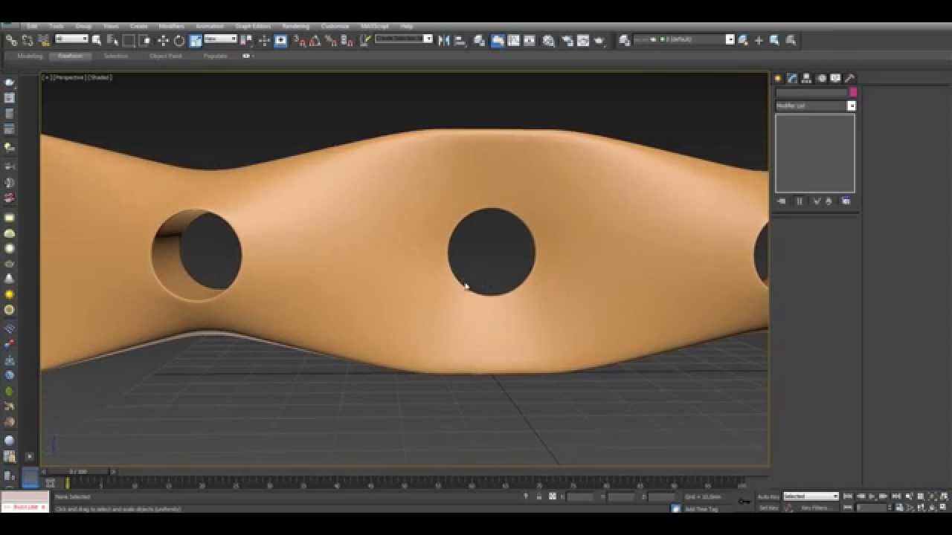
Task: Click the Render Production teapot icon
Action: point(599,40)
